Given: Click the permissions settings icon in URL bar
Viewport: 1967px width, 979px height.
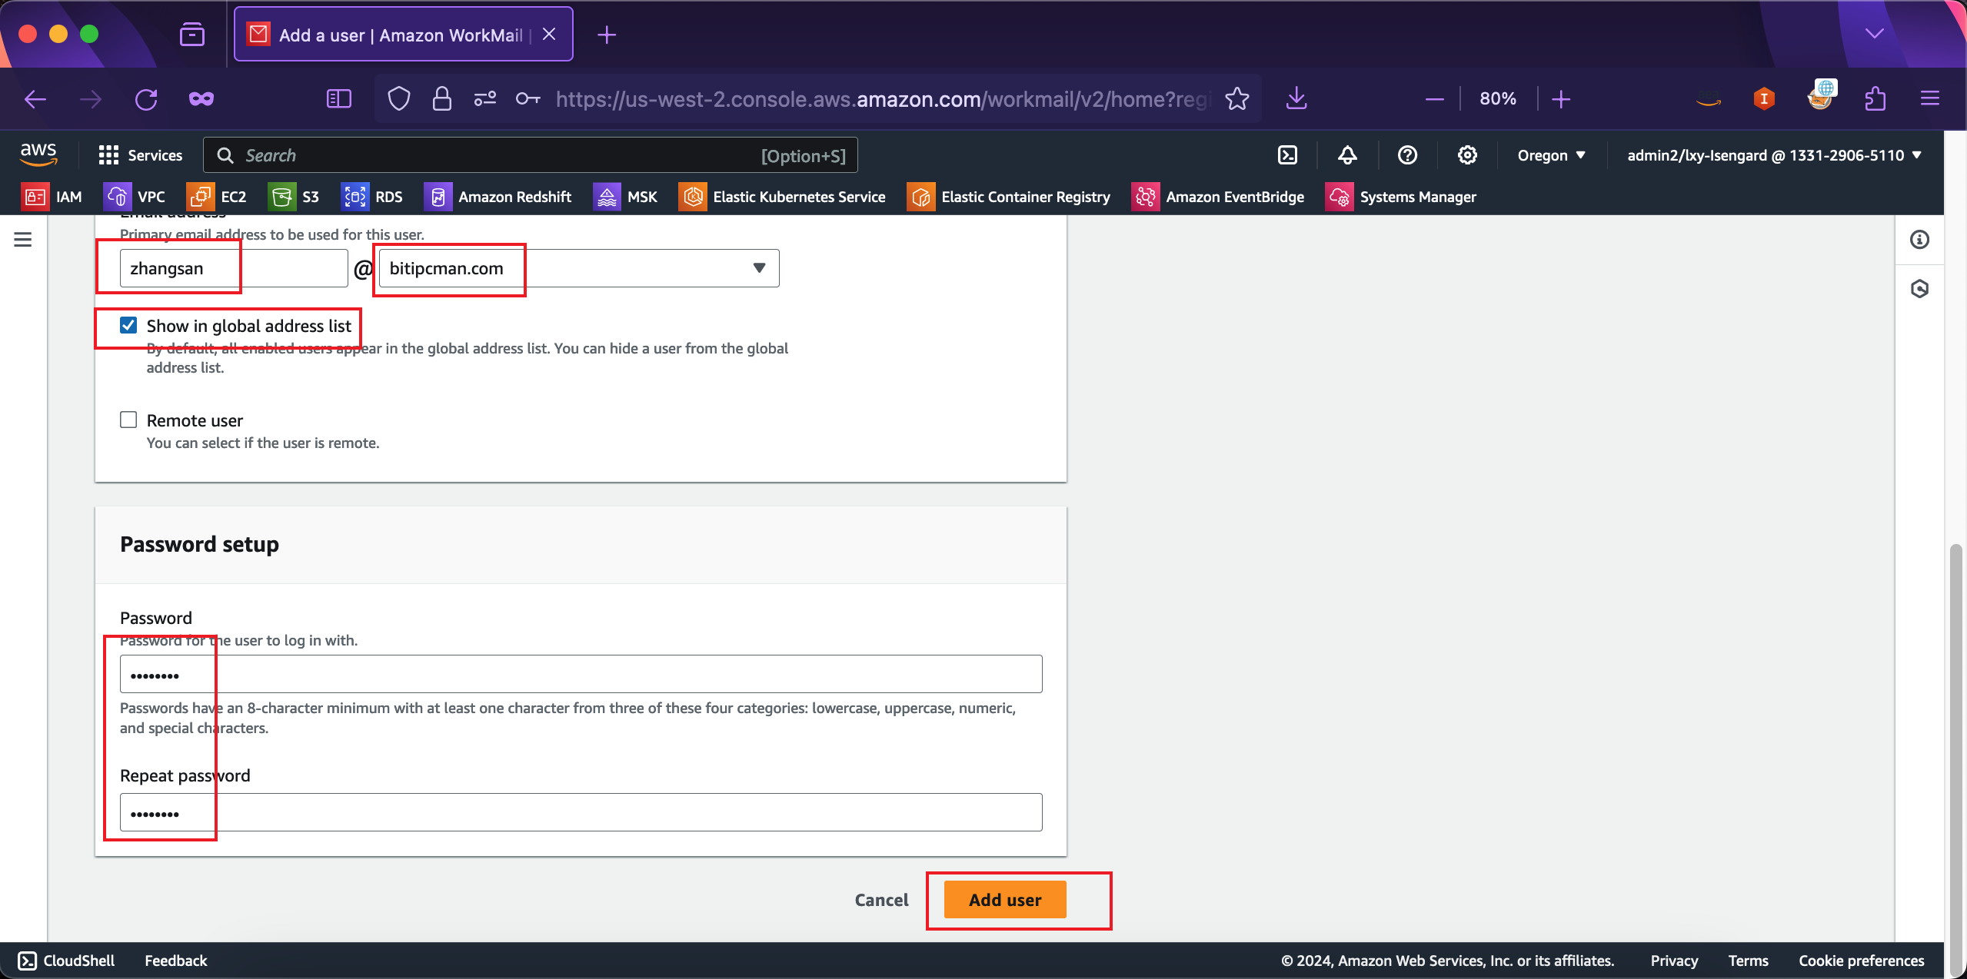Looking at the screenshot, I should [484, 99].
